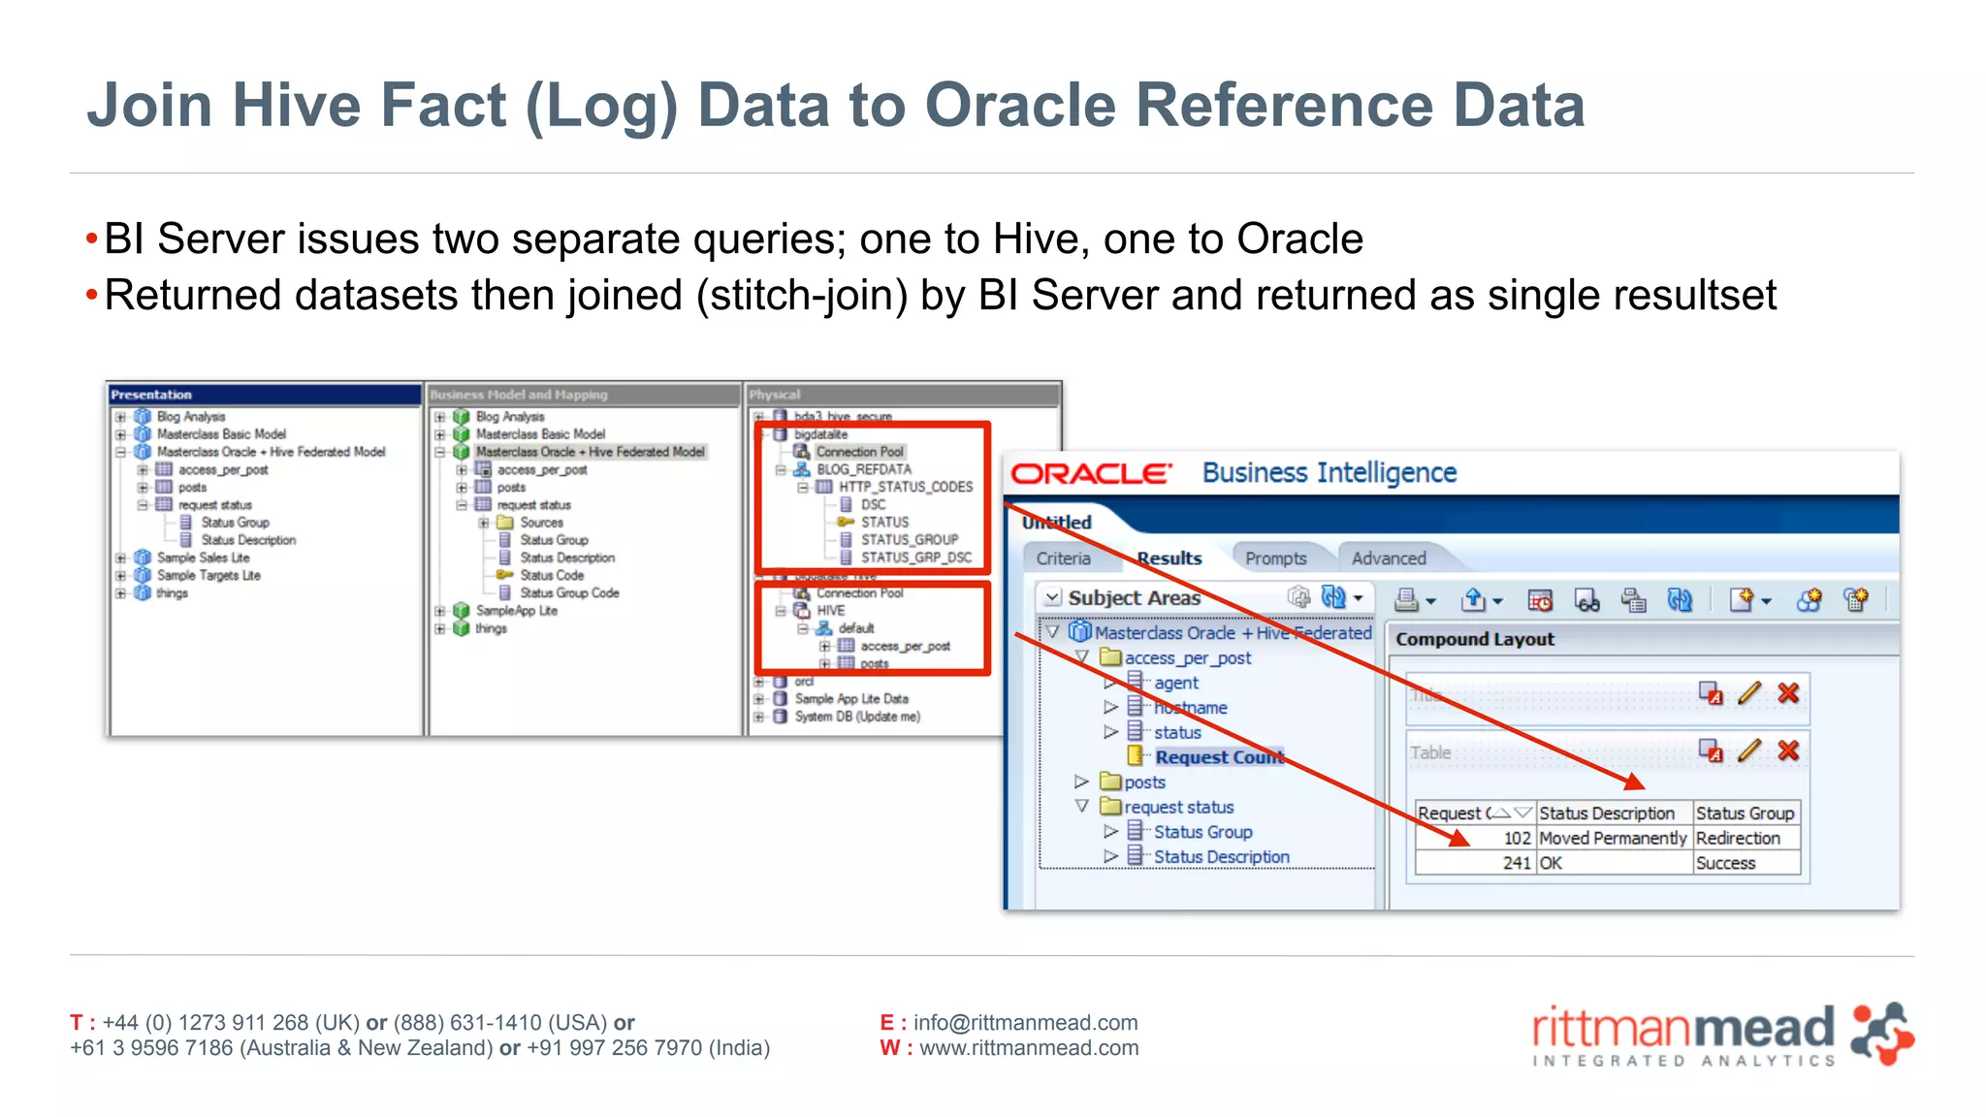The height and width of the screenshot is (1117, 1986).
Task: Open the new view dropdown arrow
Action: click(1766, 602)
